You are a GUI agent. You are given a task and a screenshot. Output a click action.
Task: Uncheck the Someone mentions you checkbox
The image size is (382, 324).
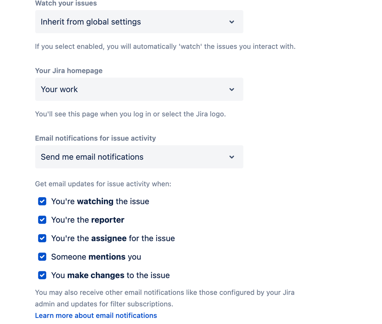tap(42, 257)
